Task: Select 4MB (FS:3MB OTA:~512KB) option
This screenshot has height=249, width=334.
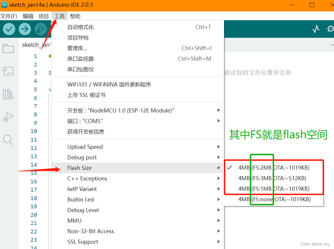Action: (273, 178)
